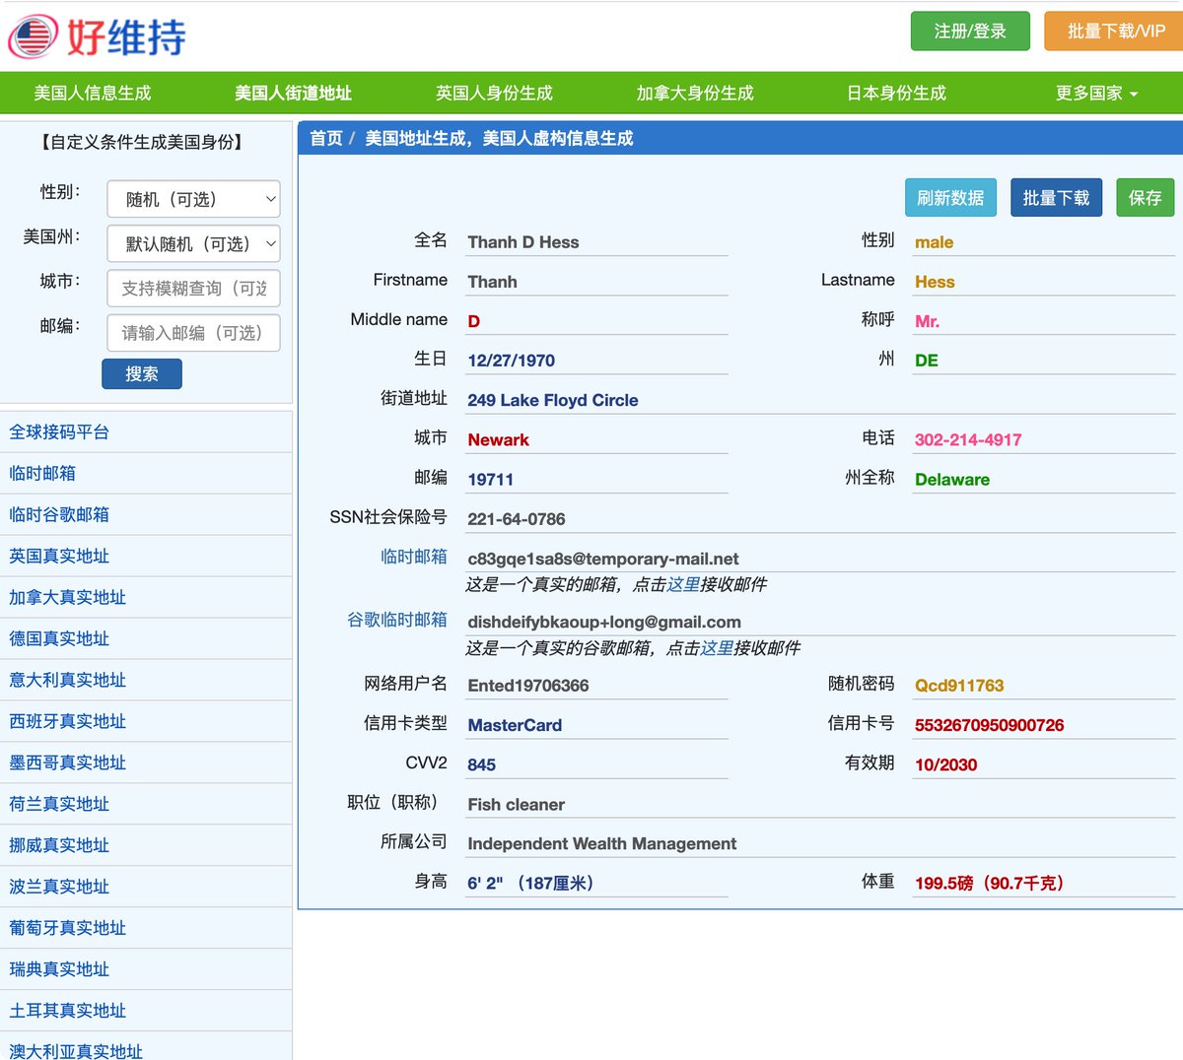The image size is (1183, 1060).
Task: Click 注册/登录 to register or login
Action: (x=969, y=31)
